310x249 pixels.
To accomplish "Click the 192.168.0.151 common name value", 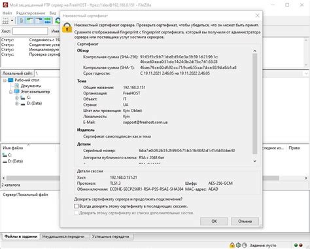I will (x=134, y=87).
